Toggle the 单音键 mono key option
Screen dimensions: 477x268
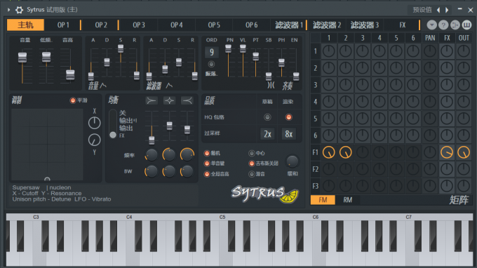[x=207, y=163]
